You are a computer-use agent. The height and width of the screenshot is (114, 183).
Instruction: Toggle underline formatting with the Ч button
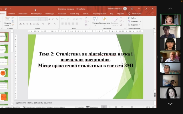tap(27, 24)
